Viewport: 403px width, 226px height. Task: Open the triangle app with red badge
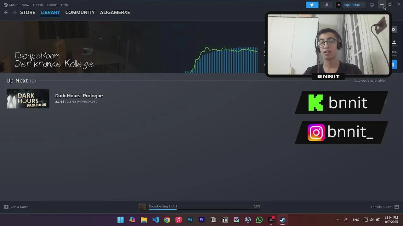tap(271, 220)
